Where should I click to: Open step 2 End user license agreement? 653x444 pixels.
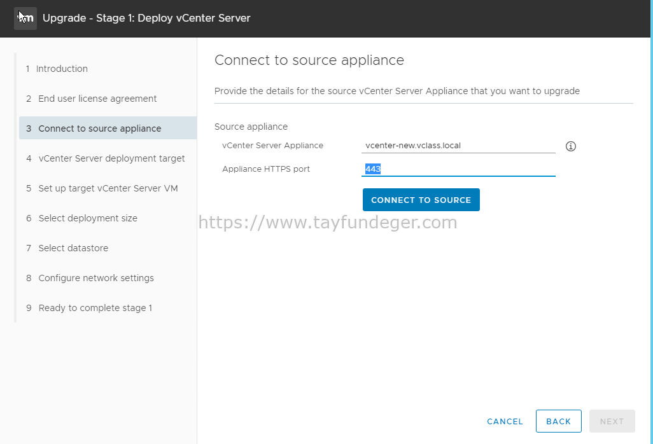pyautogui.click(x=91, y=99)
